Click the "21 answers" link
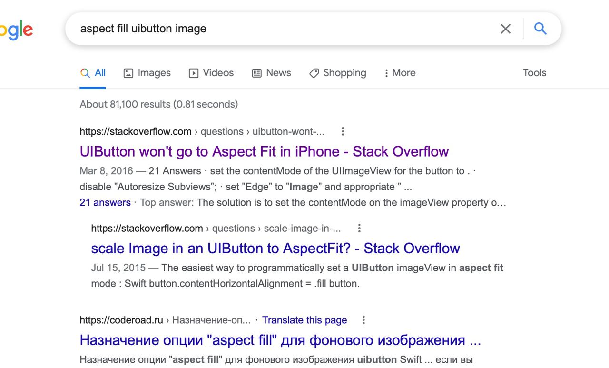This screenshot has height=368, width=609. pos(105,202)
